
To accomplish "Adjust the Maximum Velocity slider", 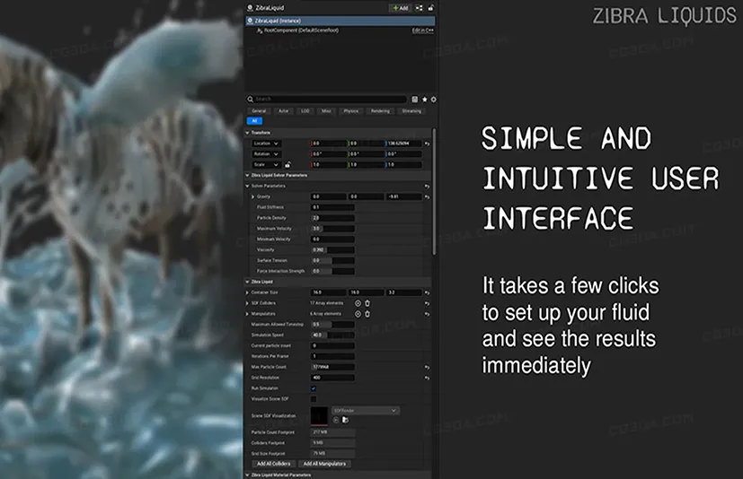I will pyautogui.click(x=332, y=229).
